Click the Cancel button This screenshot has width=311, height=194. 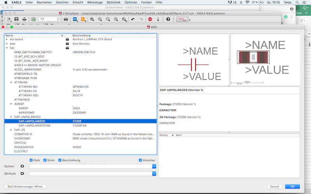pyautogui.click(x=274, y=187)
